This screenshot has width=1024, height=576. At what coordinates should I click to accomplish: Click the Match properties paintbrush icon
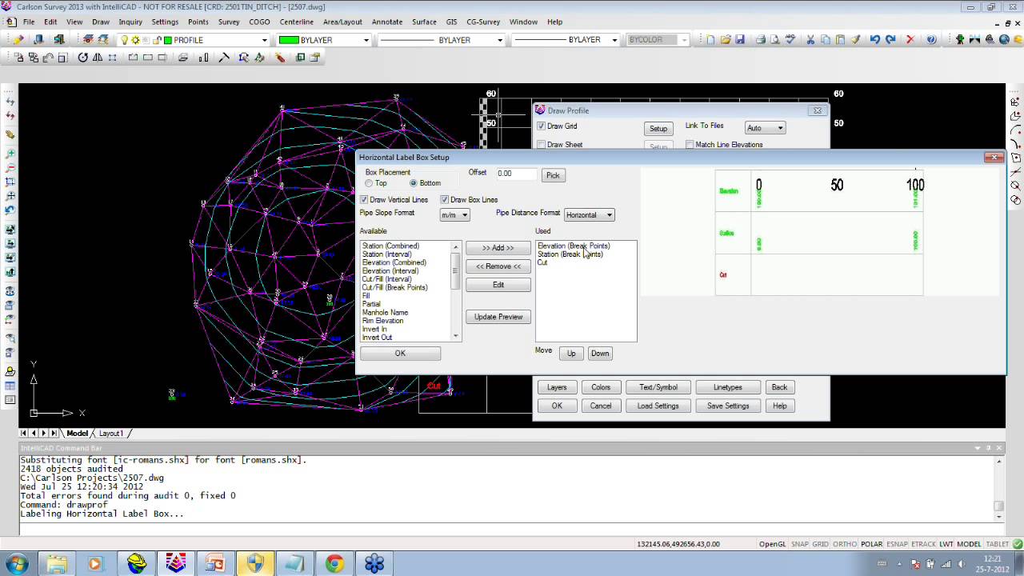855,40
